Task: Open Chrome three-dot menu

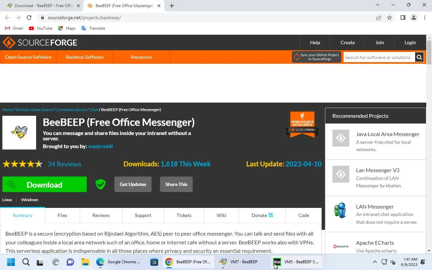Action: click(x=425, y=18)
